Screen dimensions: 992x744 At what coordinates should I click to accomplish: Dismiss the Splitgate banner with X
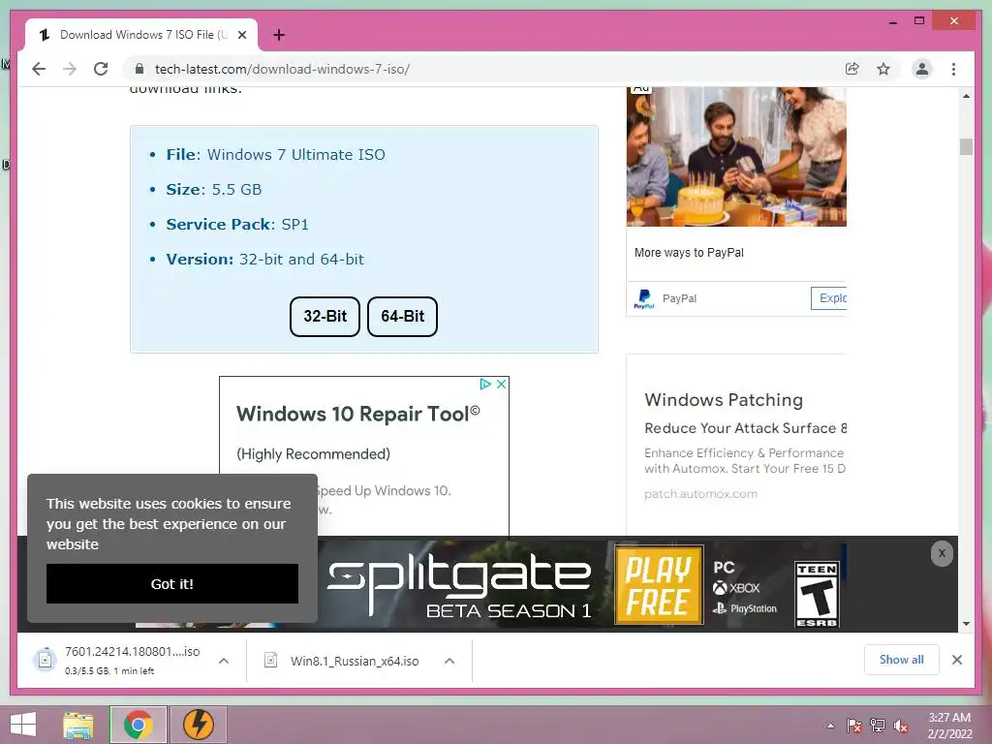[x=942, y=553]
